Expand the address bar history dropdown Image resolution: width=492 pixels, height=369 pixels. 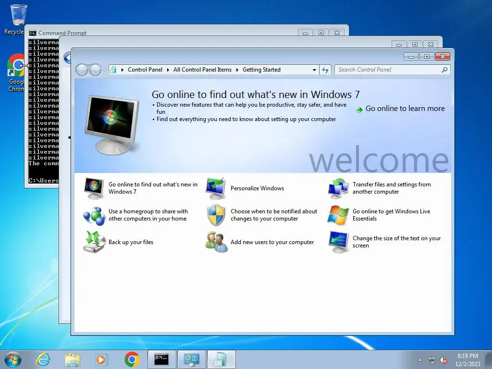314,70
